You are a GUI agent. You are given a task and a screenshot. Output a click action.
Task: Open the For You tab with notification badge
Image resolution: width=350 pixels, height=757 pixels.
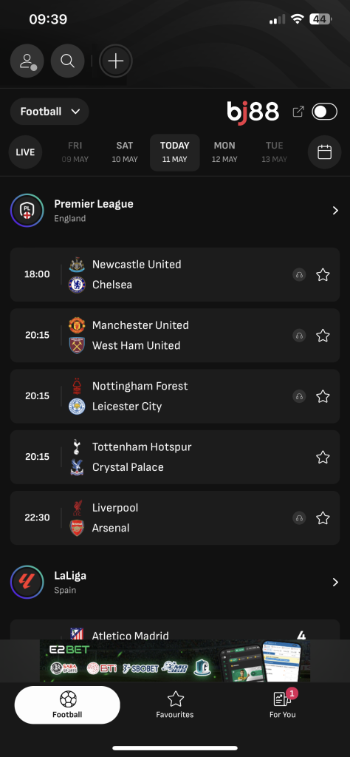(x=283, y=705)
